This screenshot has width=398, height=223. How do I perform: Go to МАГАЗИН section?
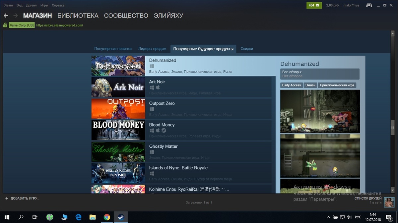tap(37, 16)
